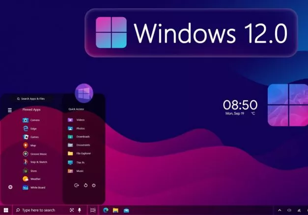Expand the hamburger menu in start menu
Image resolution: width=308 pixels, height=215 pixels.
pos(10,110)
